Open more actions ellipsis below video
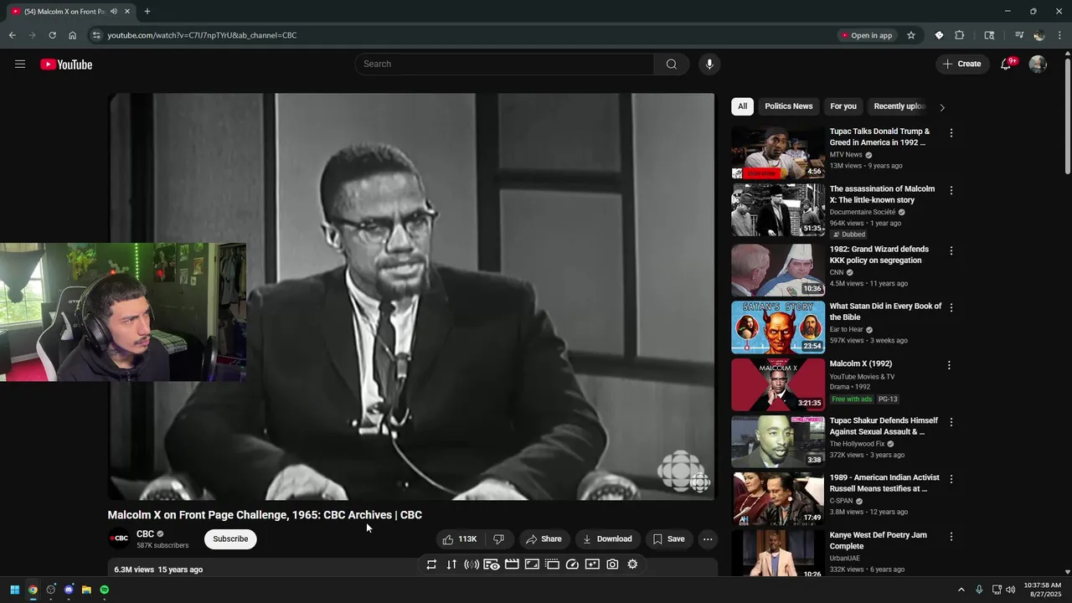This screenshot has height=603, width=1072. pyautogui.click(x=708, y=539)
